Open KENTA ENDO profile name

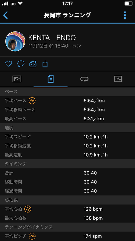point(52,38)
